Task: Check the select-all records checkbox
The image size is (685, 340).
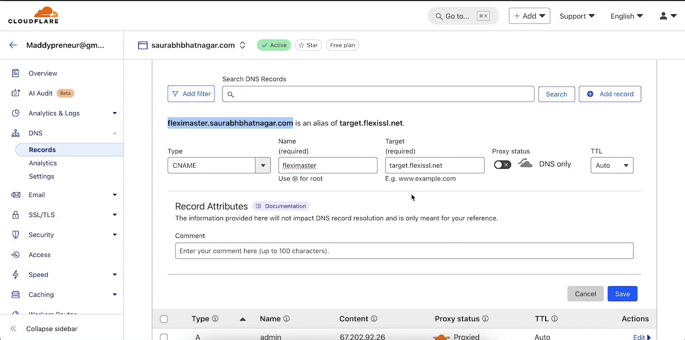Action: pos(164,319)
